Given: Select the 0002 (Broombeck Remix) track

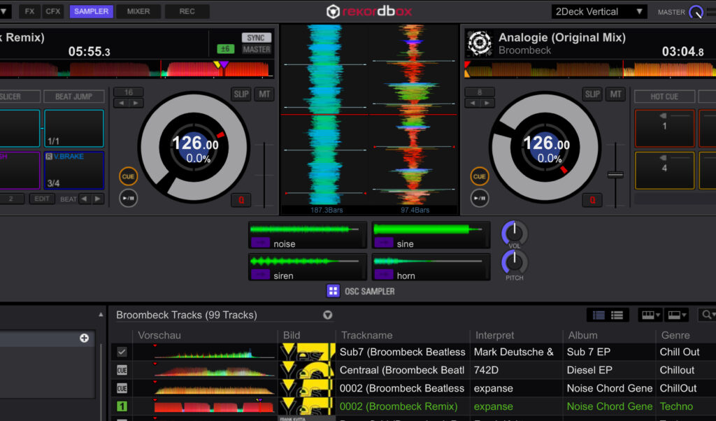Looking at the screenshot, I should 399,406.
